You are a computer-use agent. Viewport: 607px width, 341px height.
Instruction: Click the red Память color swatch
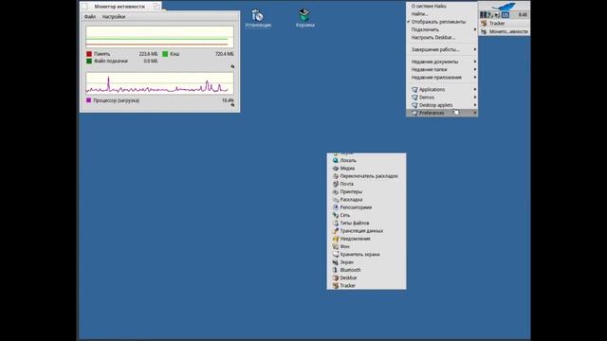pyautogui.click(x=89, y=54)
